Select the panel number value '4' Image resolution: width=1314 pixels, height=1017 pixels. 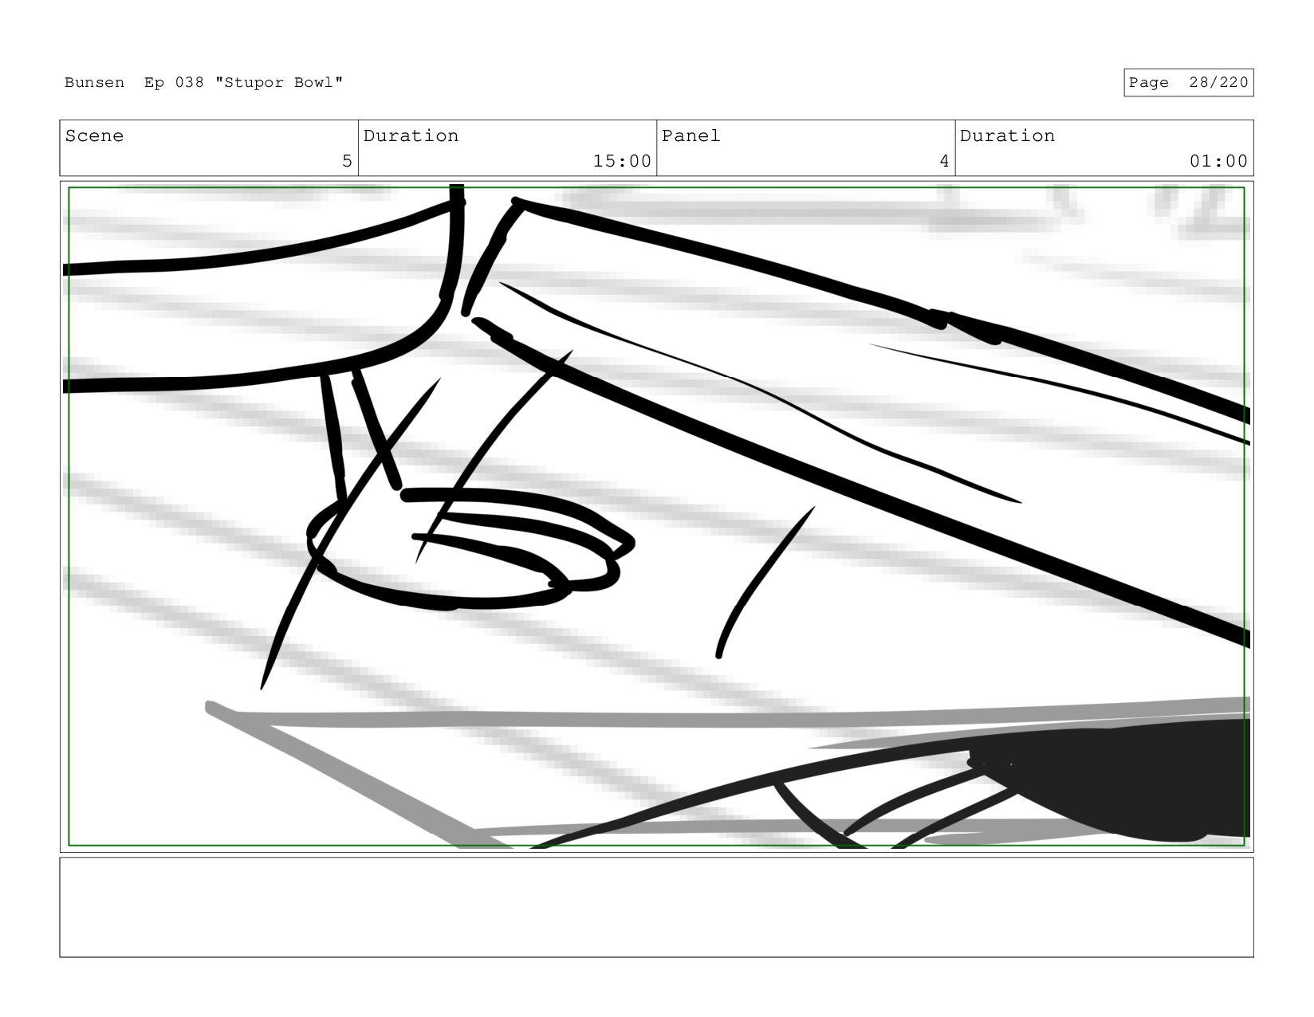[944, 161]
